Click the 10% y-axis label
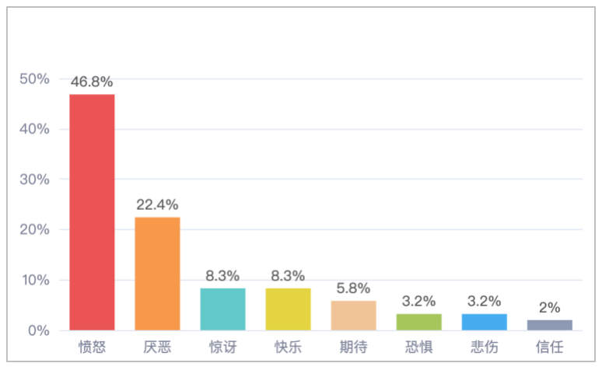This screenshot has width=602, height=370. 35,280
